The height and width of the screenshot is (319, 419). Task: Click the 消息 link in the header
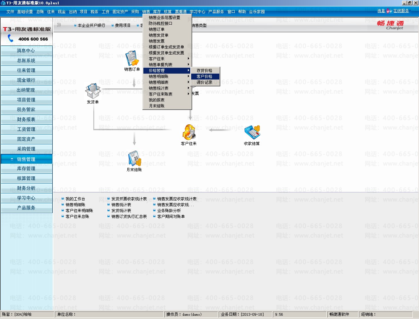(381, 11)
